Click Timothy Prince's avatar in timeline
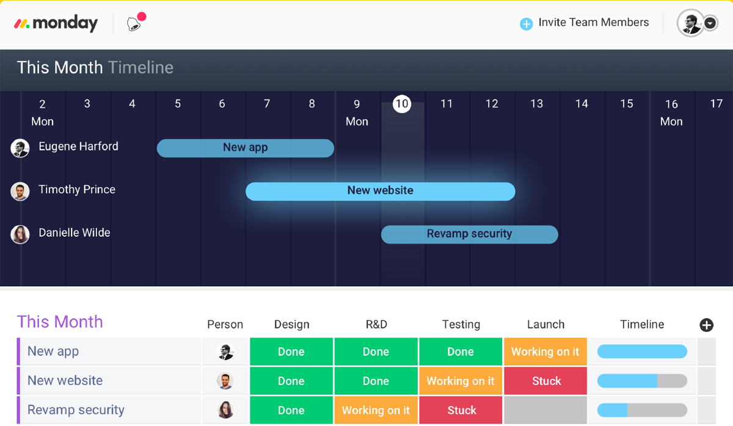Image resolution: width=733 pixels, height=426 pixels. [20, 191]
